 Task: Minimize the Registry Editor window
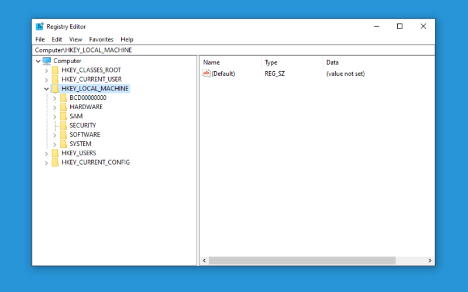coord(377,26)
